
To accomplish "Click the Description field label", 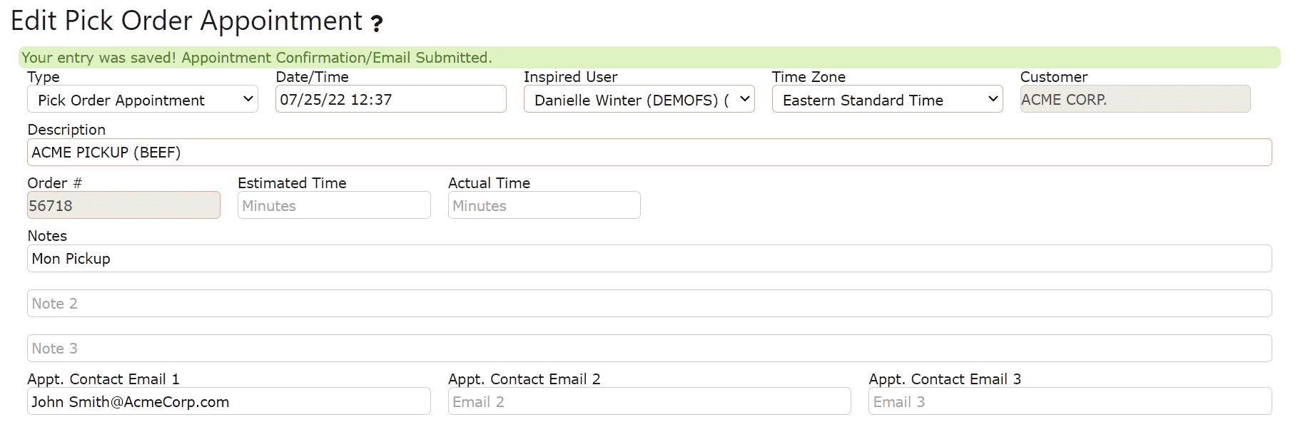I will pos(66,130).
